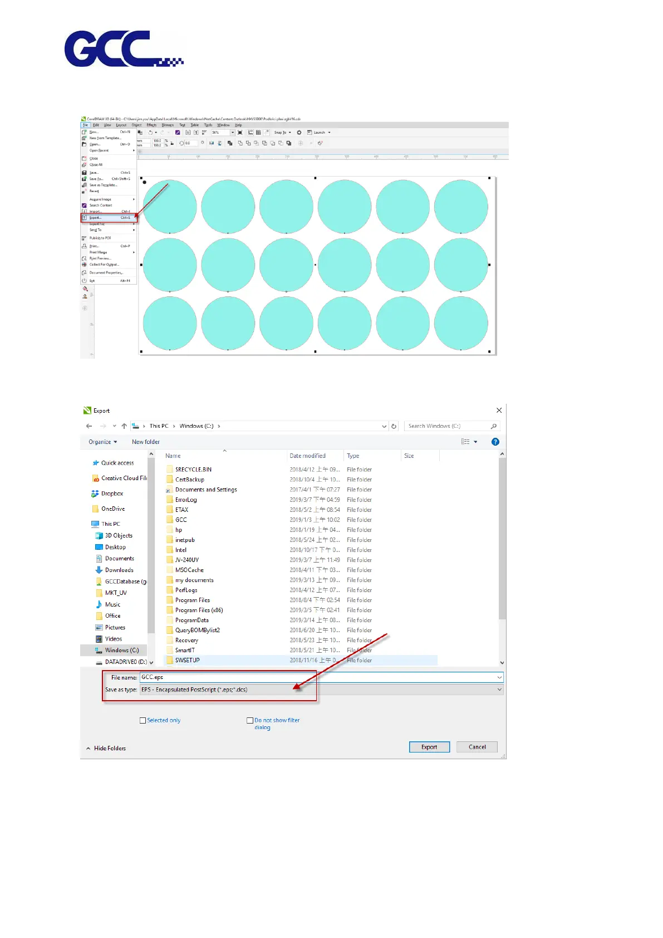Image resolution: width=663 pixels, height=938 pixels.
Task: Click the mirror horizontally icon
Action: click(212, 143)
